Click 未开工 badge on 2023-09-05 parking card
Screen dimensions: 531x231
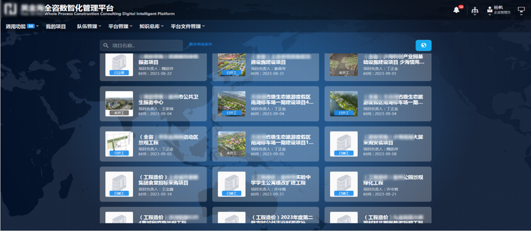pyautogui.click(x=232, y=153)
